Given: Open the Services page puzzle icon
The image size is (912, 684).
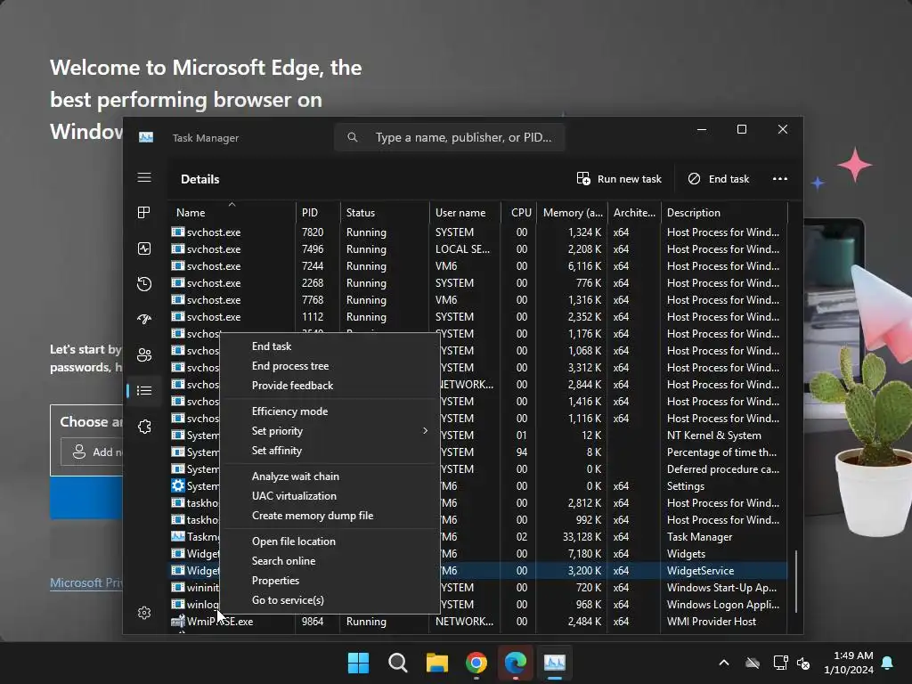Looking at the screenshot, I should [144, 427].
